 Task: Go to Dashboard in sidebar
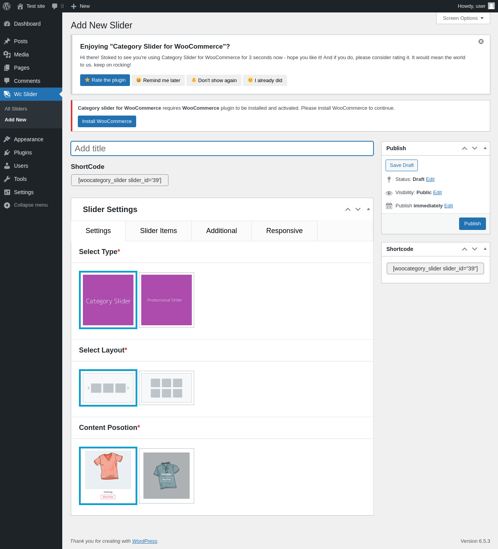[31, 24]
